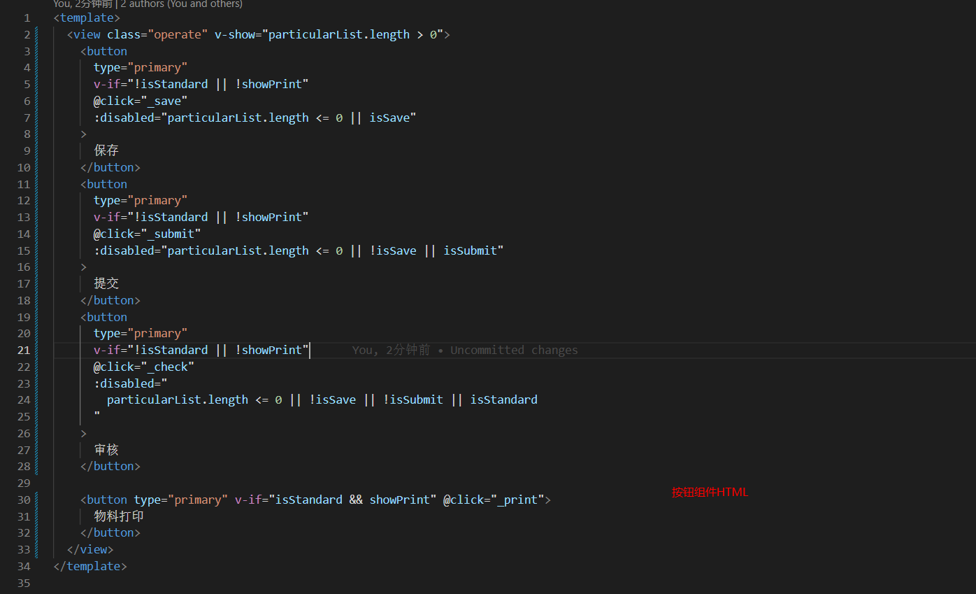
Task: Click the '提交' button label text
Action: [x=106, y=283]
